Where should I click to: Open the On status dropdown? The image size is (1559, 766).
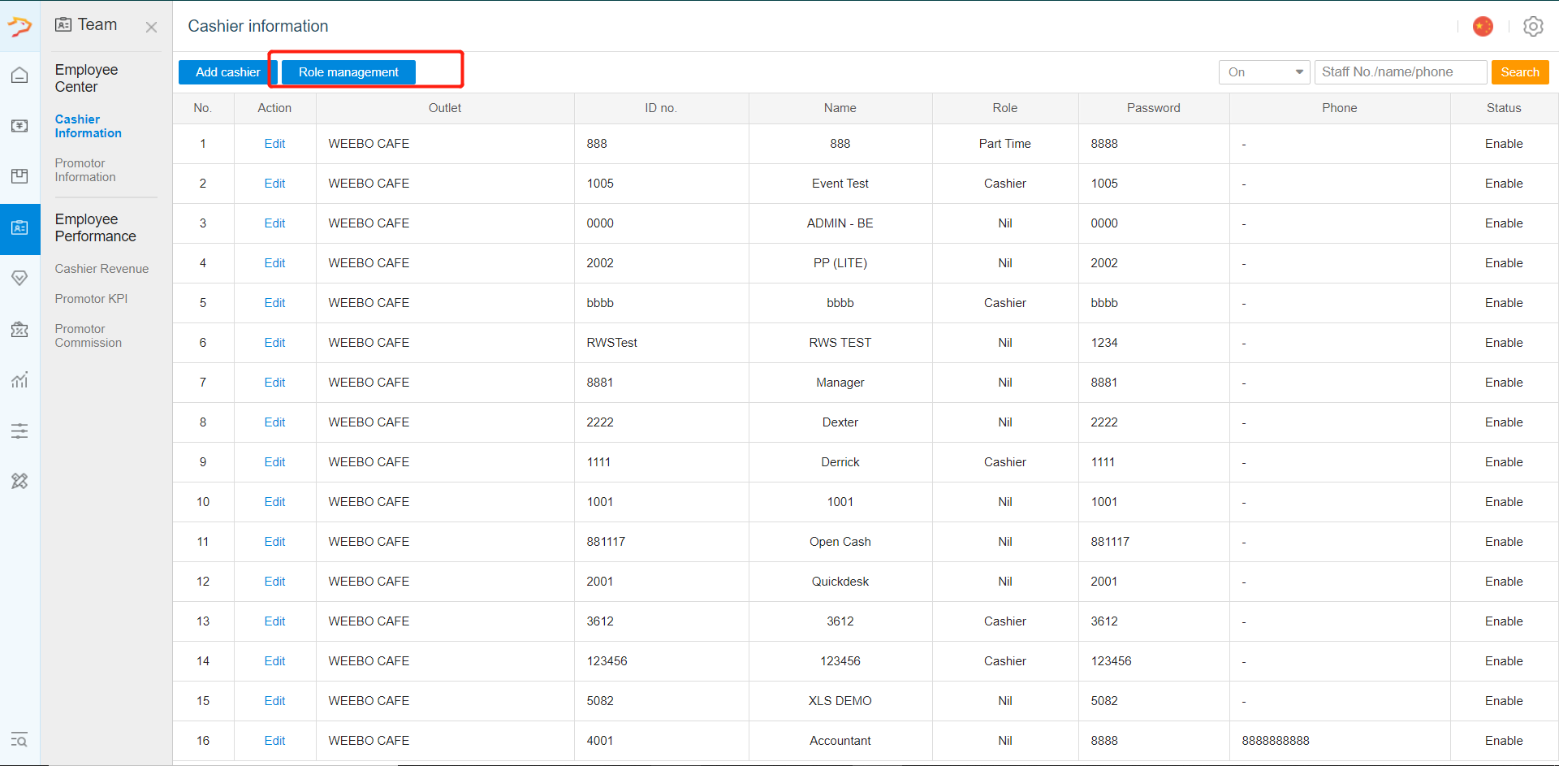[x=1264, y=72]
